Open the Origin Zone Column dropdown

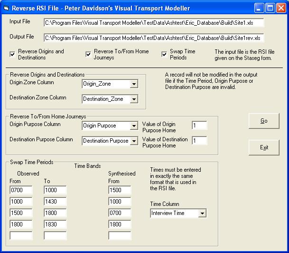click(134, 84)
